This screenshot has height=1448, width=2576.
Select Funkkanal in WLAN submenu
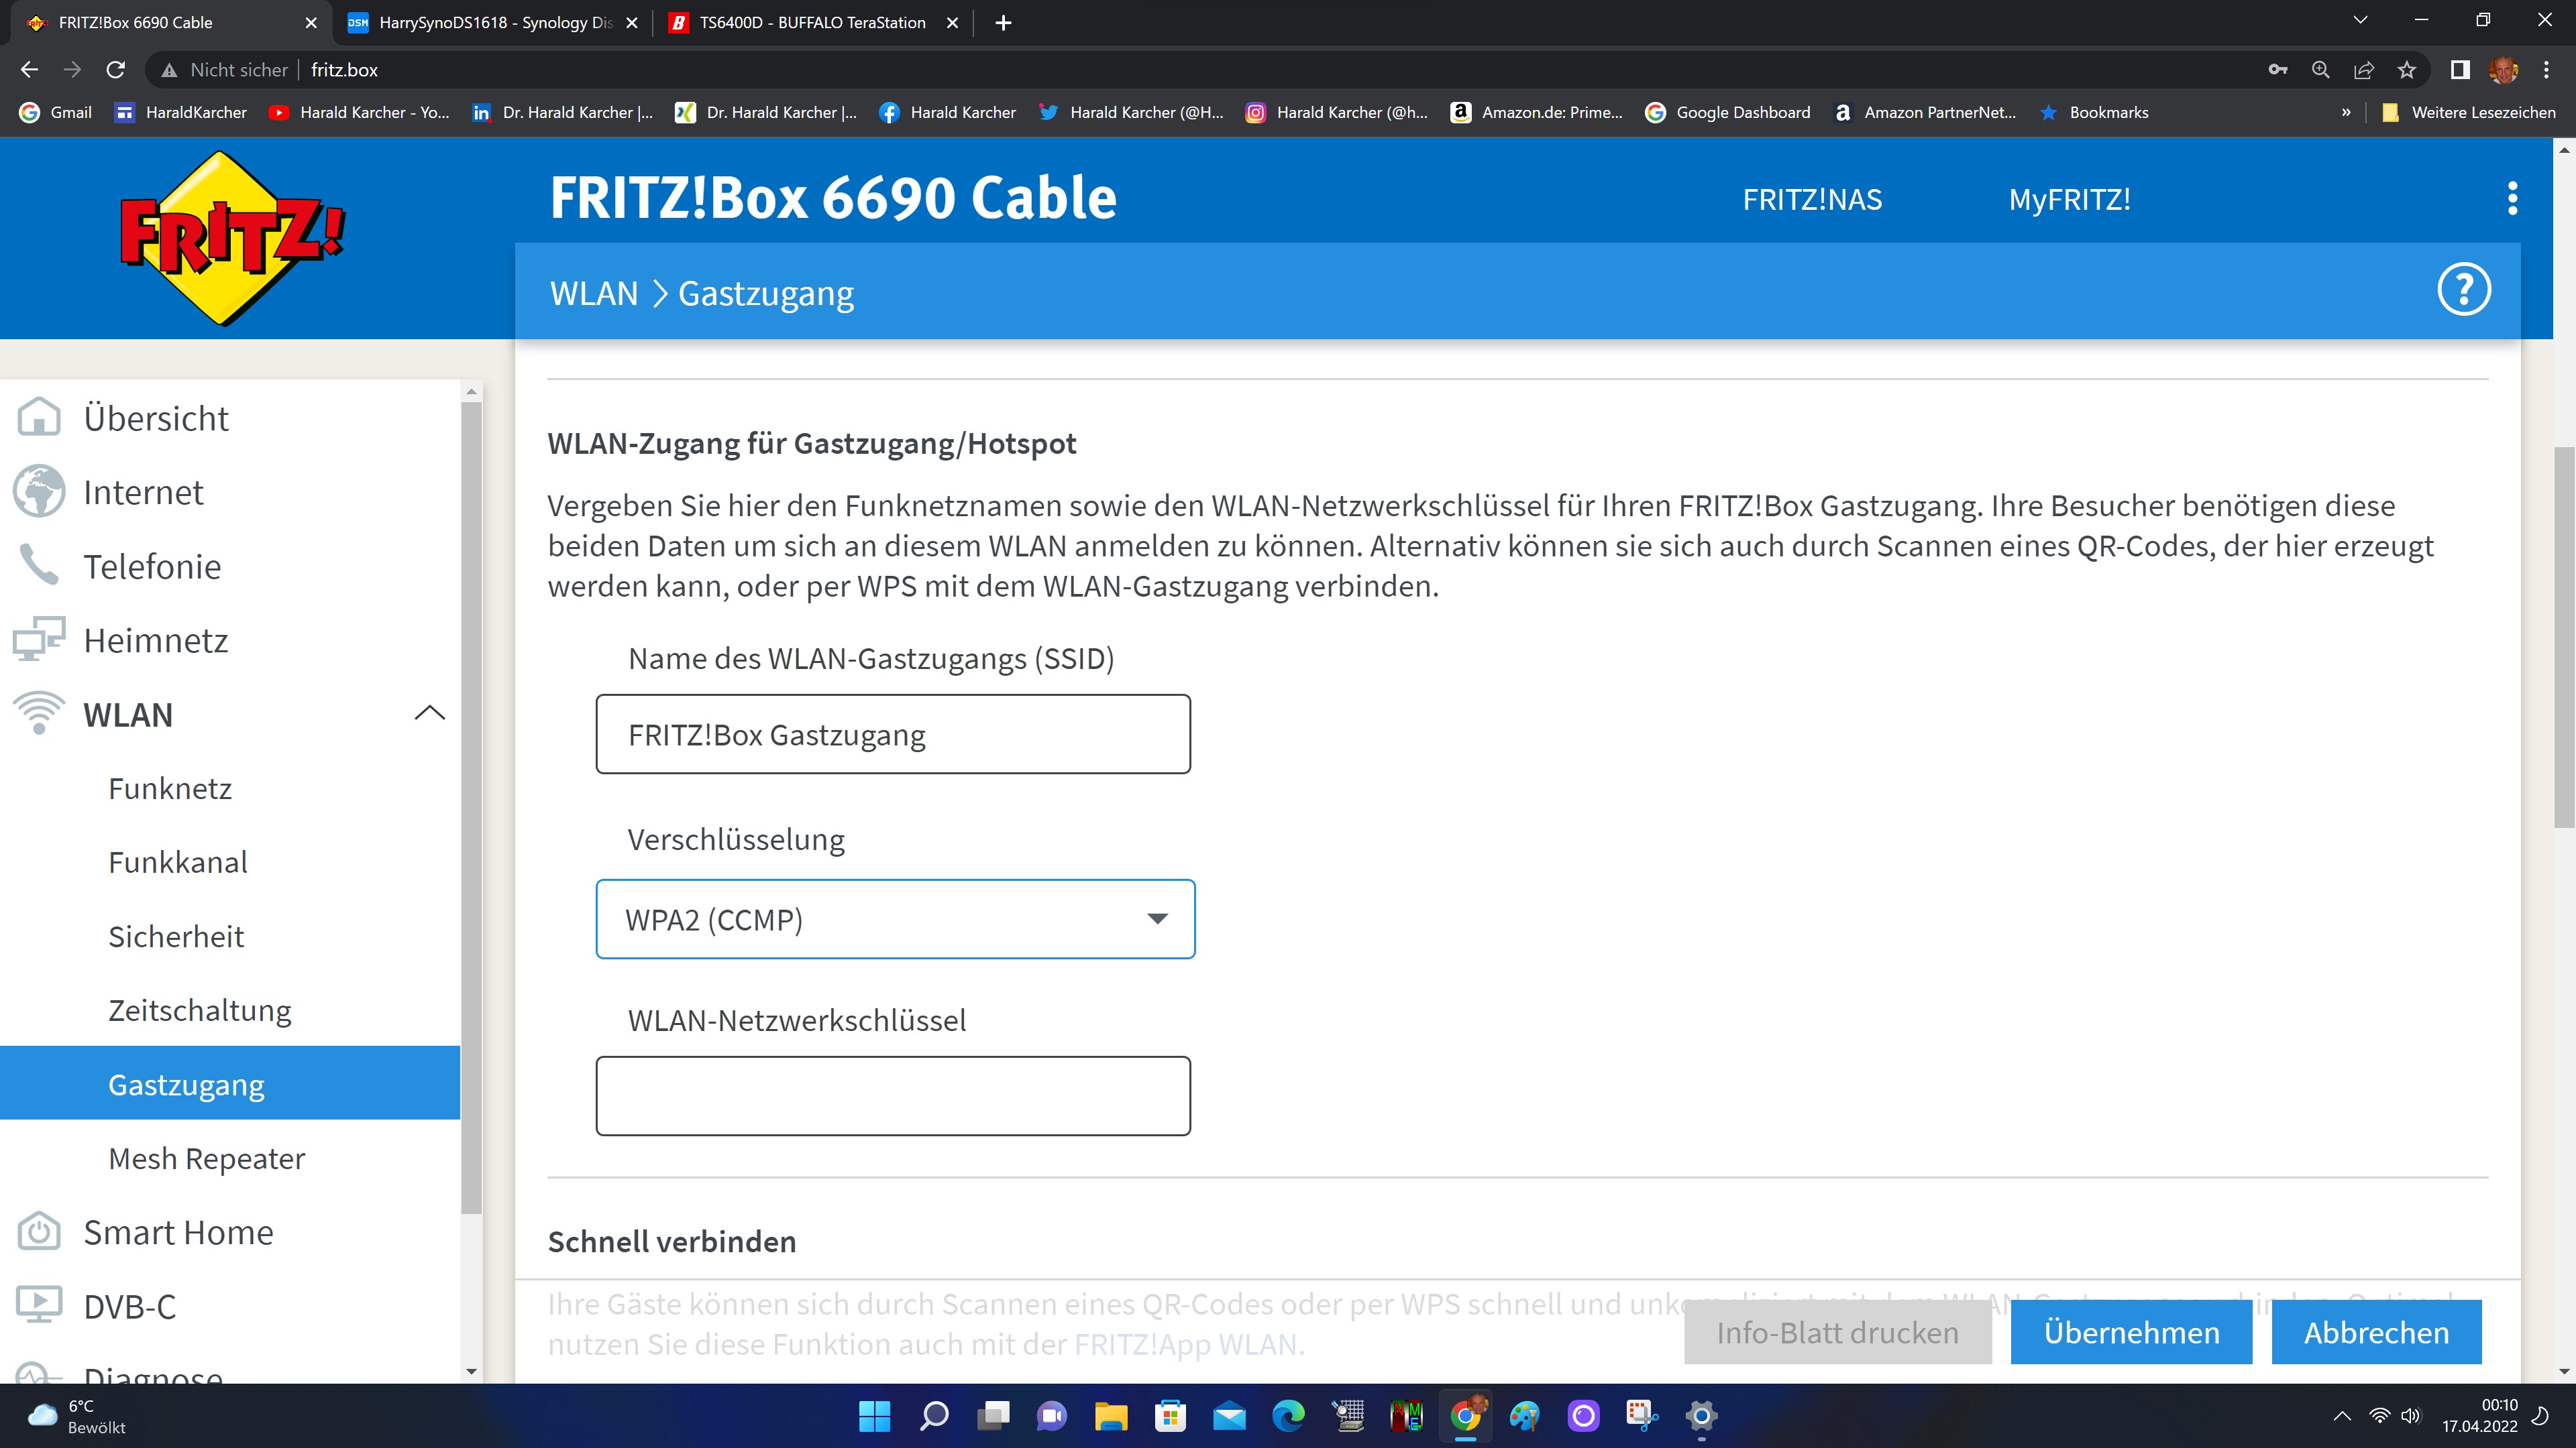178,862
